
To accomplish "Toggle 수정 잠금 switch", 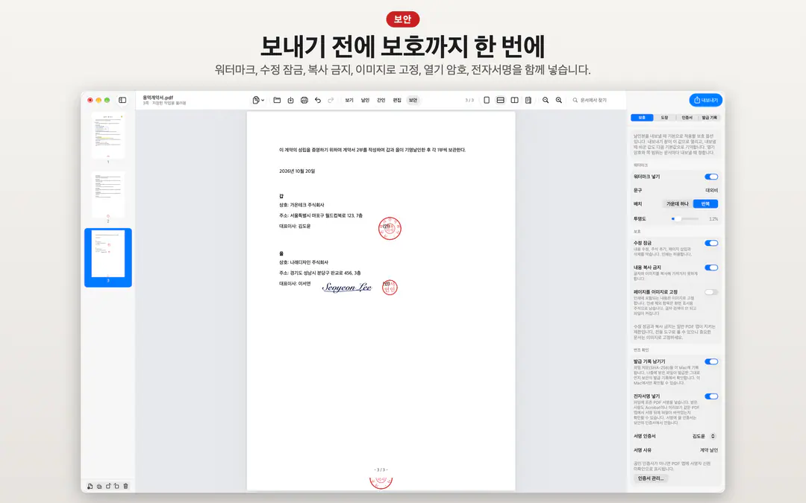I will 711,243.
